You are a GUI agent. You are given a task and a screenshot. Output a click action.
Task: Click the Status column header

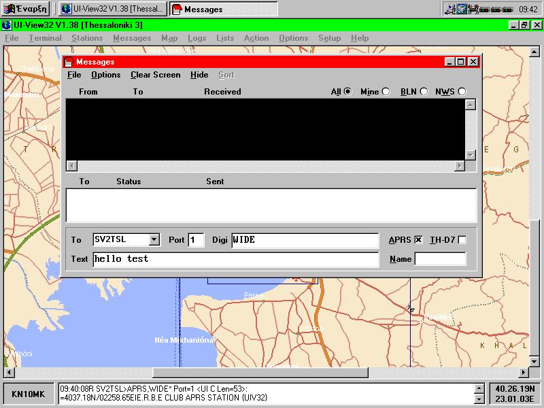(129, 182)
